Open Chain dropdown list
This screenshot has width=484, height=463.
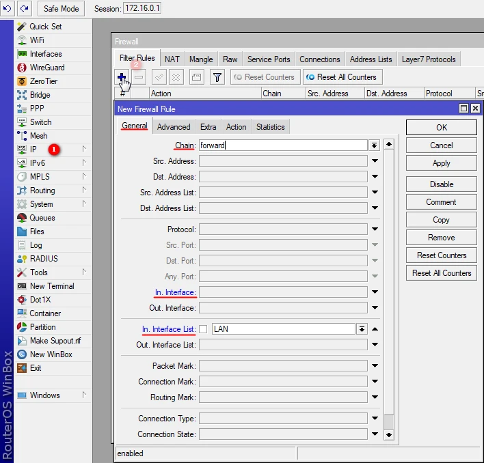tap(374, 145)
